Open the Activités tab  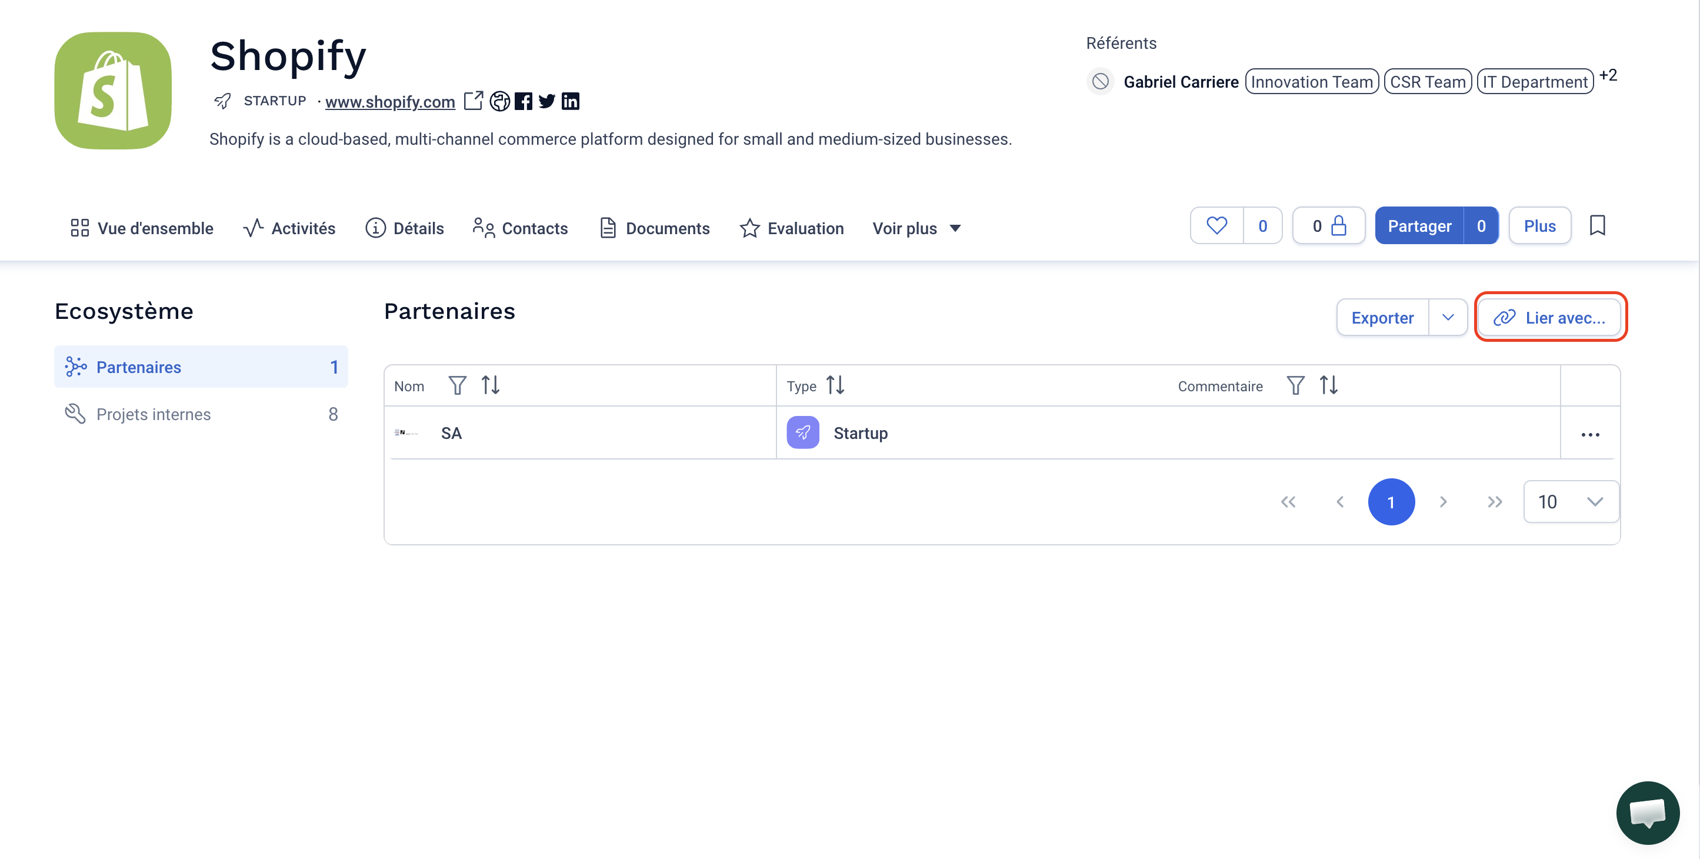(289, 228)
